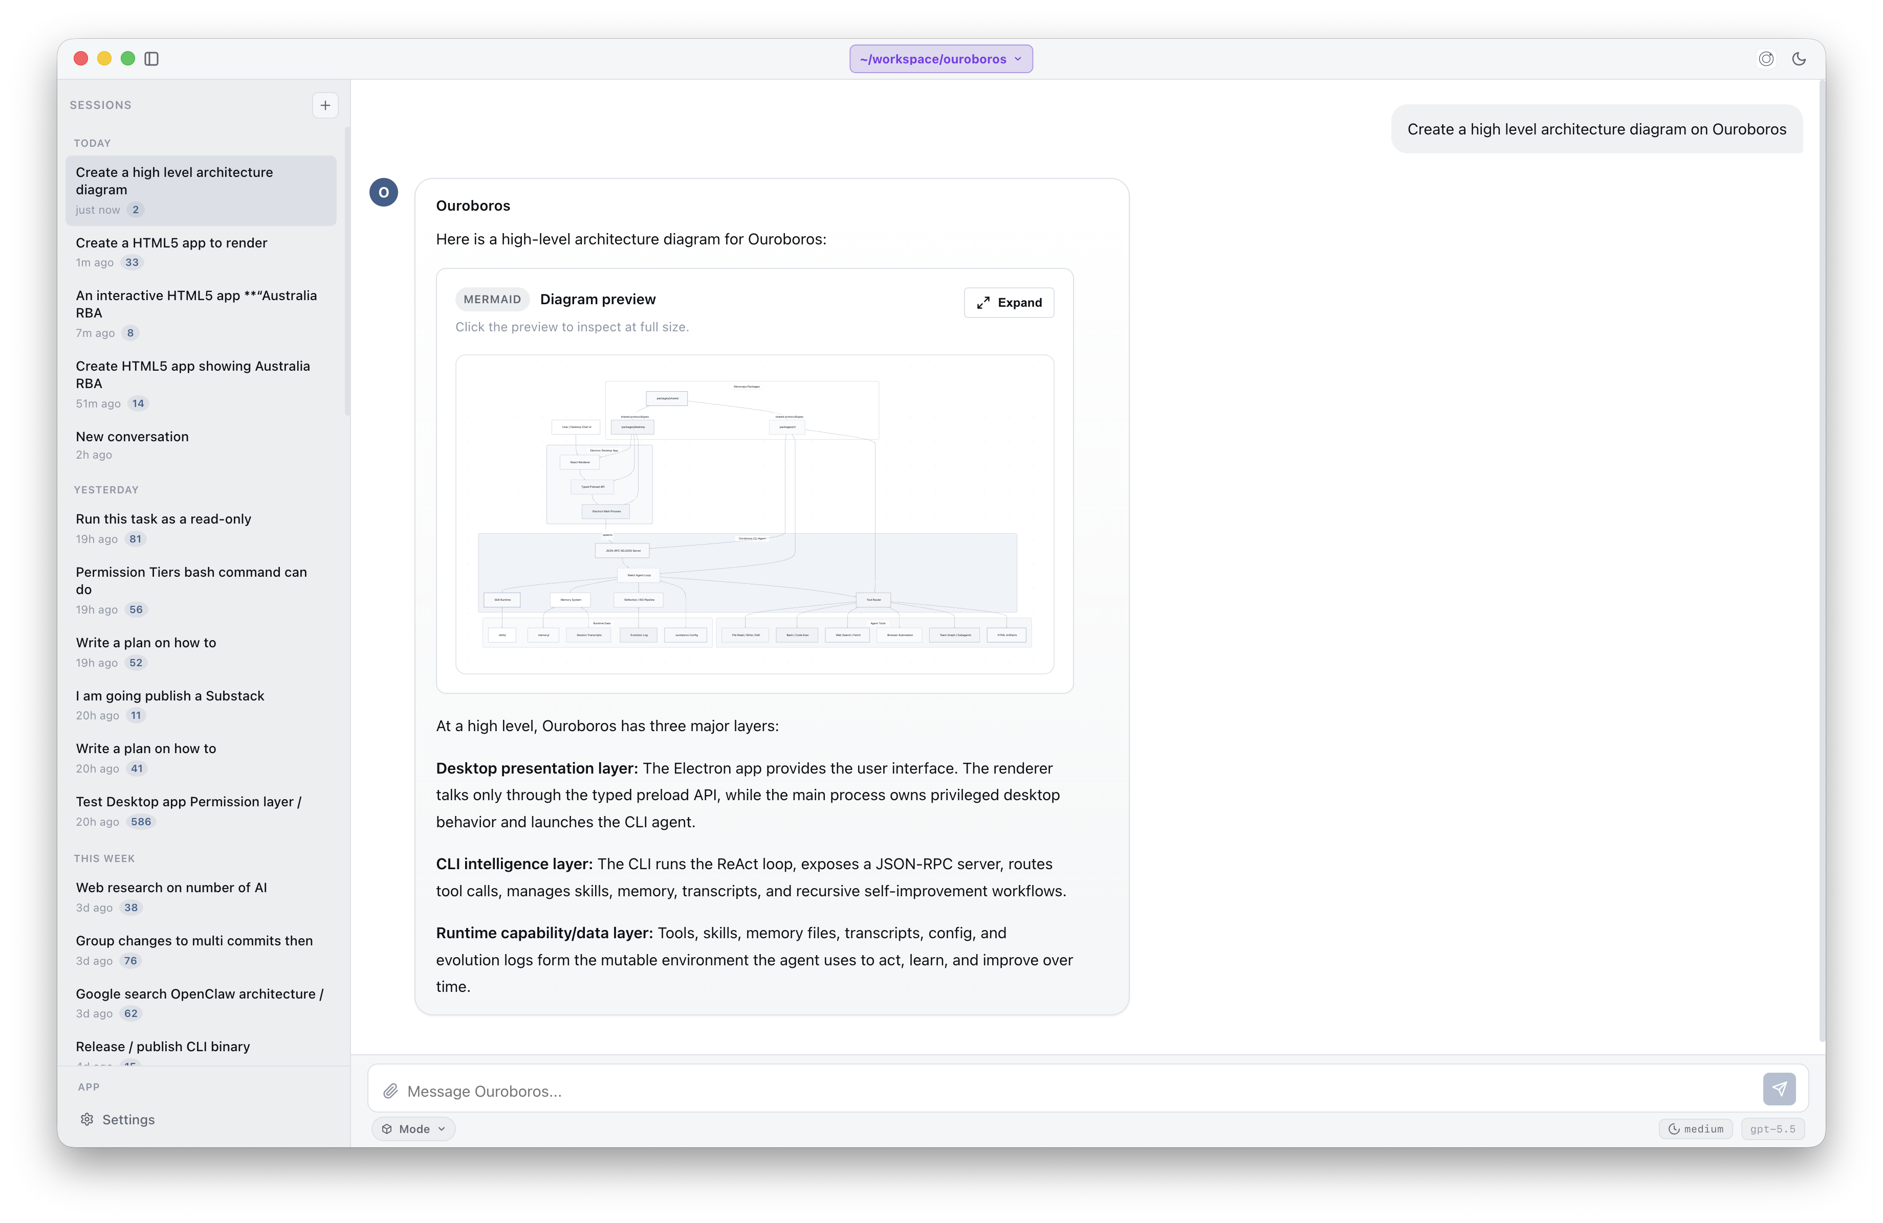Open the workspace path dropdown
1883x1223 pixels.
[940, 58]
